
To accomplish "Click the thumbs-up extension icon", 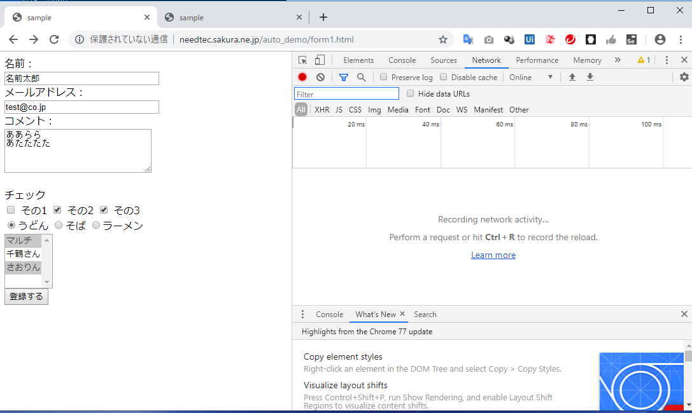I will (611, 39).
